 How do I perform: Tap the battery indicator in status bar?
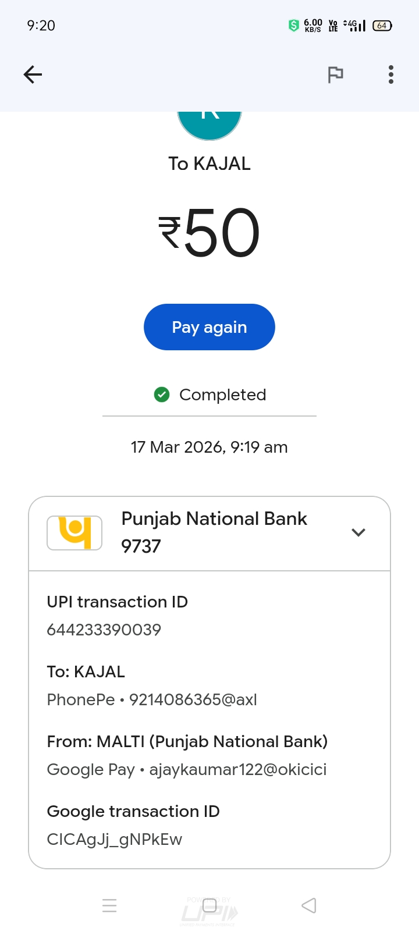click(x=382, y=26)
